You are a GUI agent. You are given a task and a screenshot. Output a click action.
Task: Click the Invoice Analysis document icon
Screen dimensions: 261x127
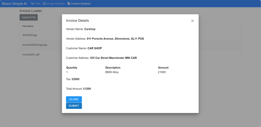[x=69, y=4]
